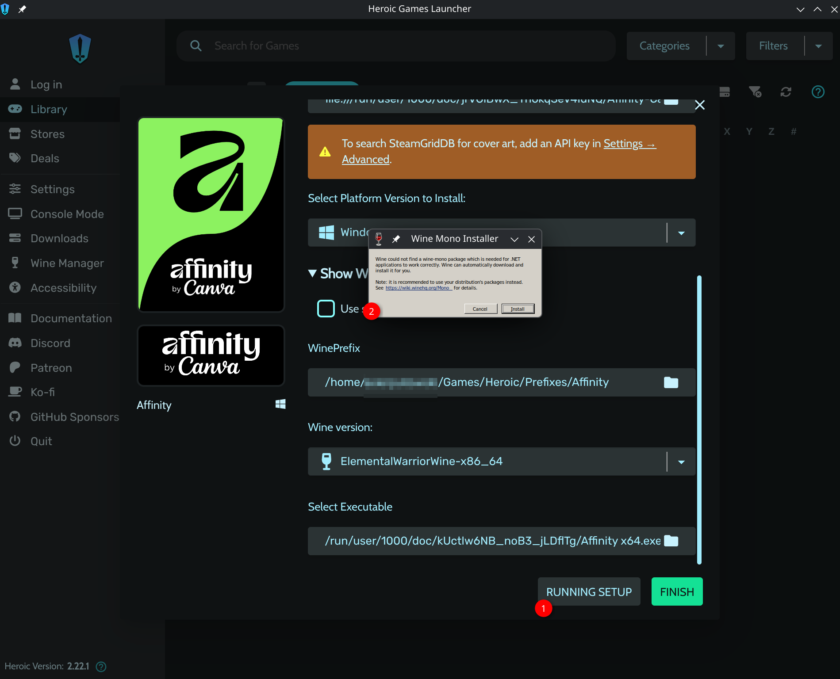This screenshot has width=840, height=679.
Task: Click the Documentation book icon
Action: (15, 318)
